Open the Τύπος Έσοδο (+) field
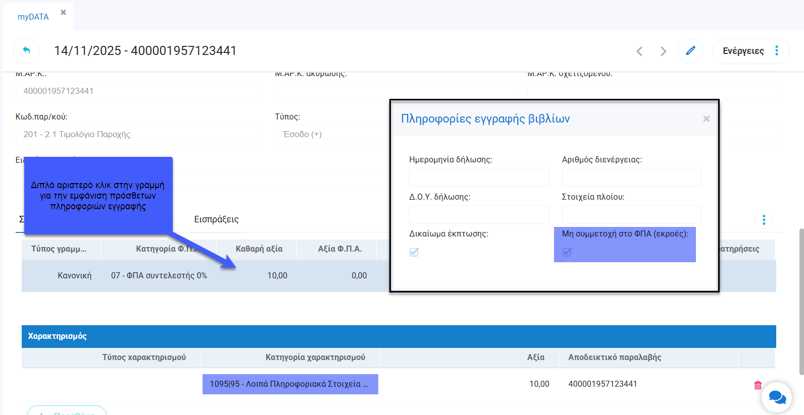The height and width of the screenshot is (415, 804). 331,135
